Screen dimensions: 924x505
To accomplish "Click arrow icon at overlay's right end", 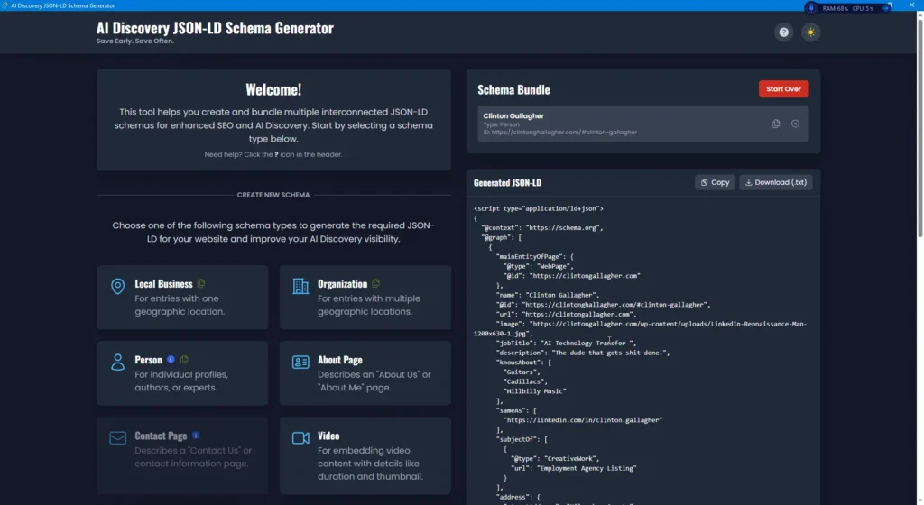I will 886,8.
